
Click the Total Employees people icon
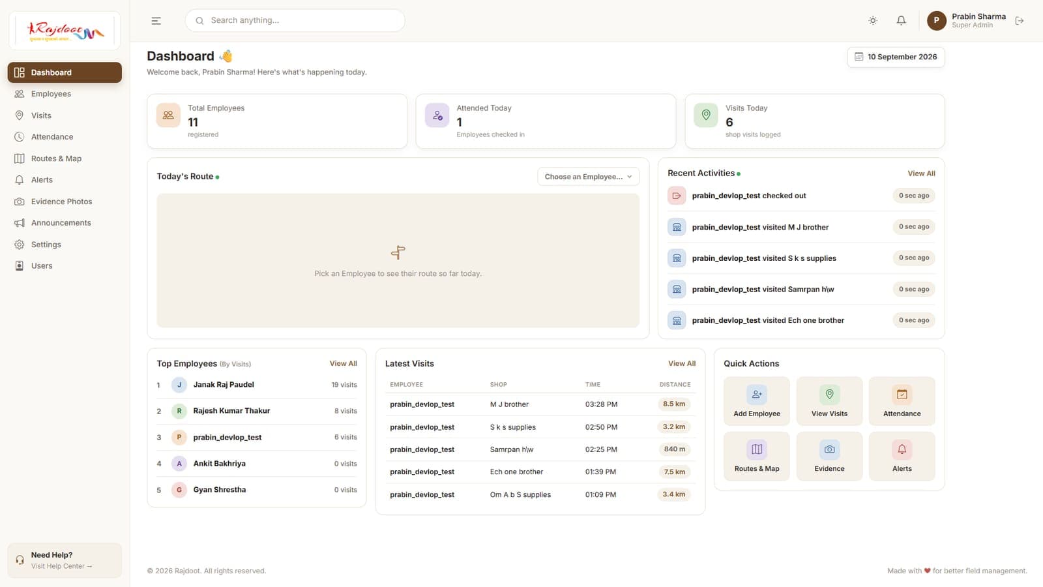point(168,115)
